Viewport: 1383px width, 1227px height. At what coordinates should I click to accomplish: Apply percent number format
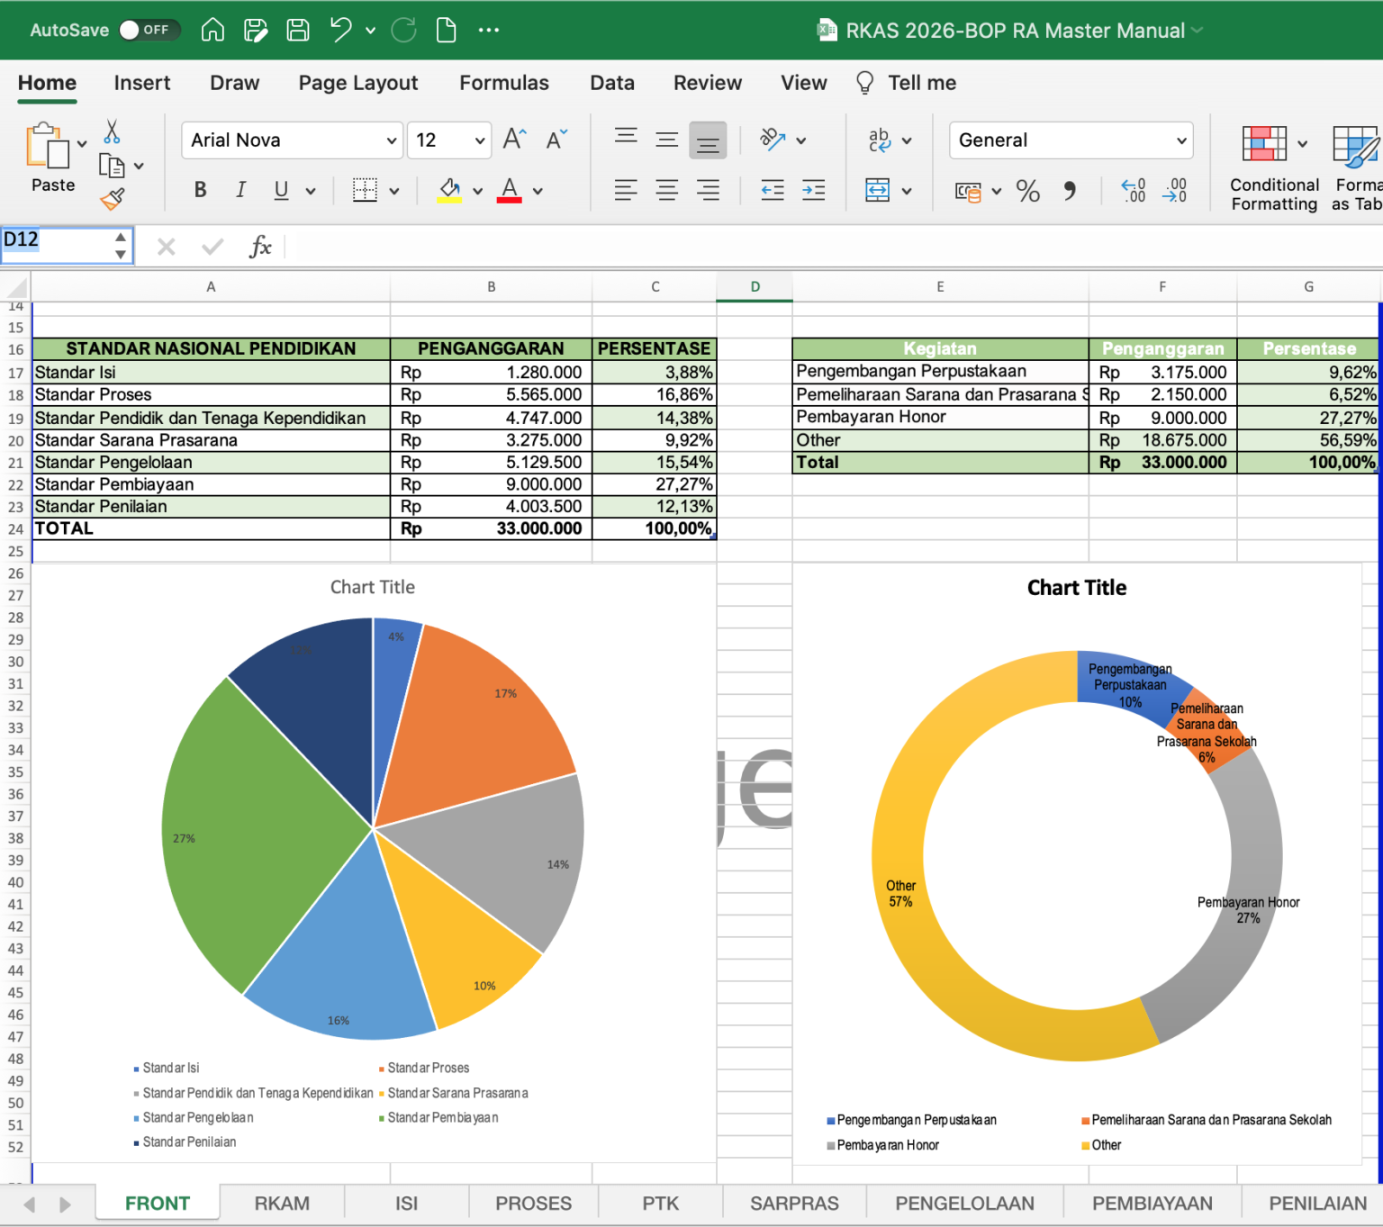(1027, 190)
